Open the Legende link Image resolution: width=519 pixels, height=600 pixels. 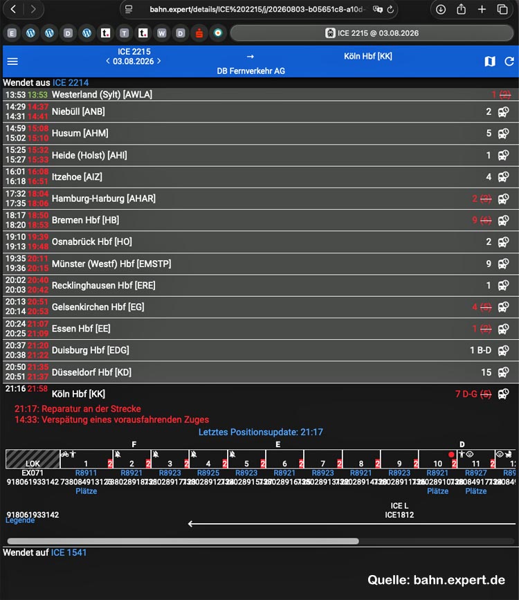pyautogui.click(x=20, y=520)
